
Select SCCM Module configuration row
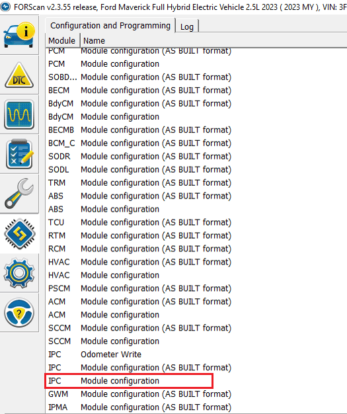pyautogui.click(x=196, y=341)
